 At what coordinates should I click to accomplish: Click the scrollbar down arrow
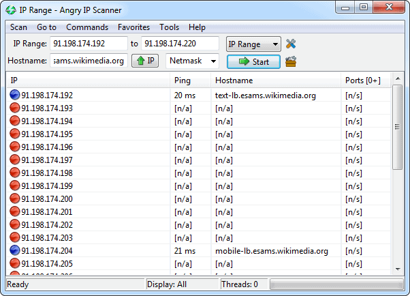398,269
